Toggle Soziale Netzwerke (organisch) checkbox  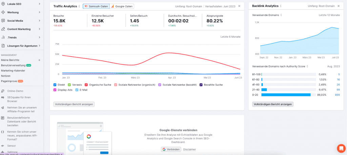click(116, 85)
